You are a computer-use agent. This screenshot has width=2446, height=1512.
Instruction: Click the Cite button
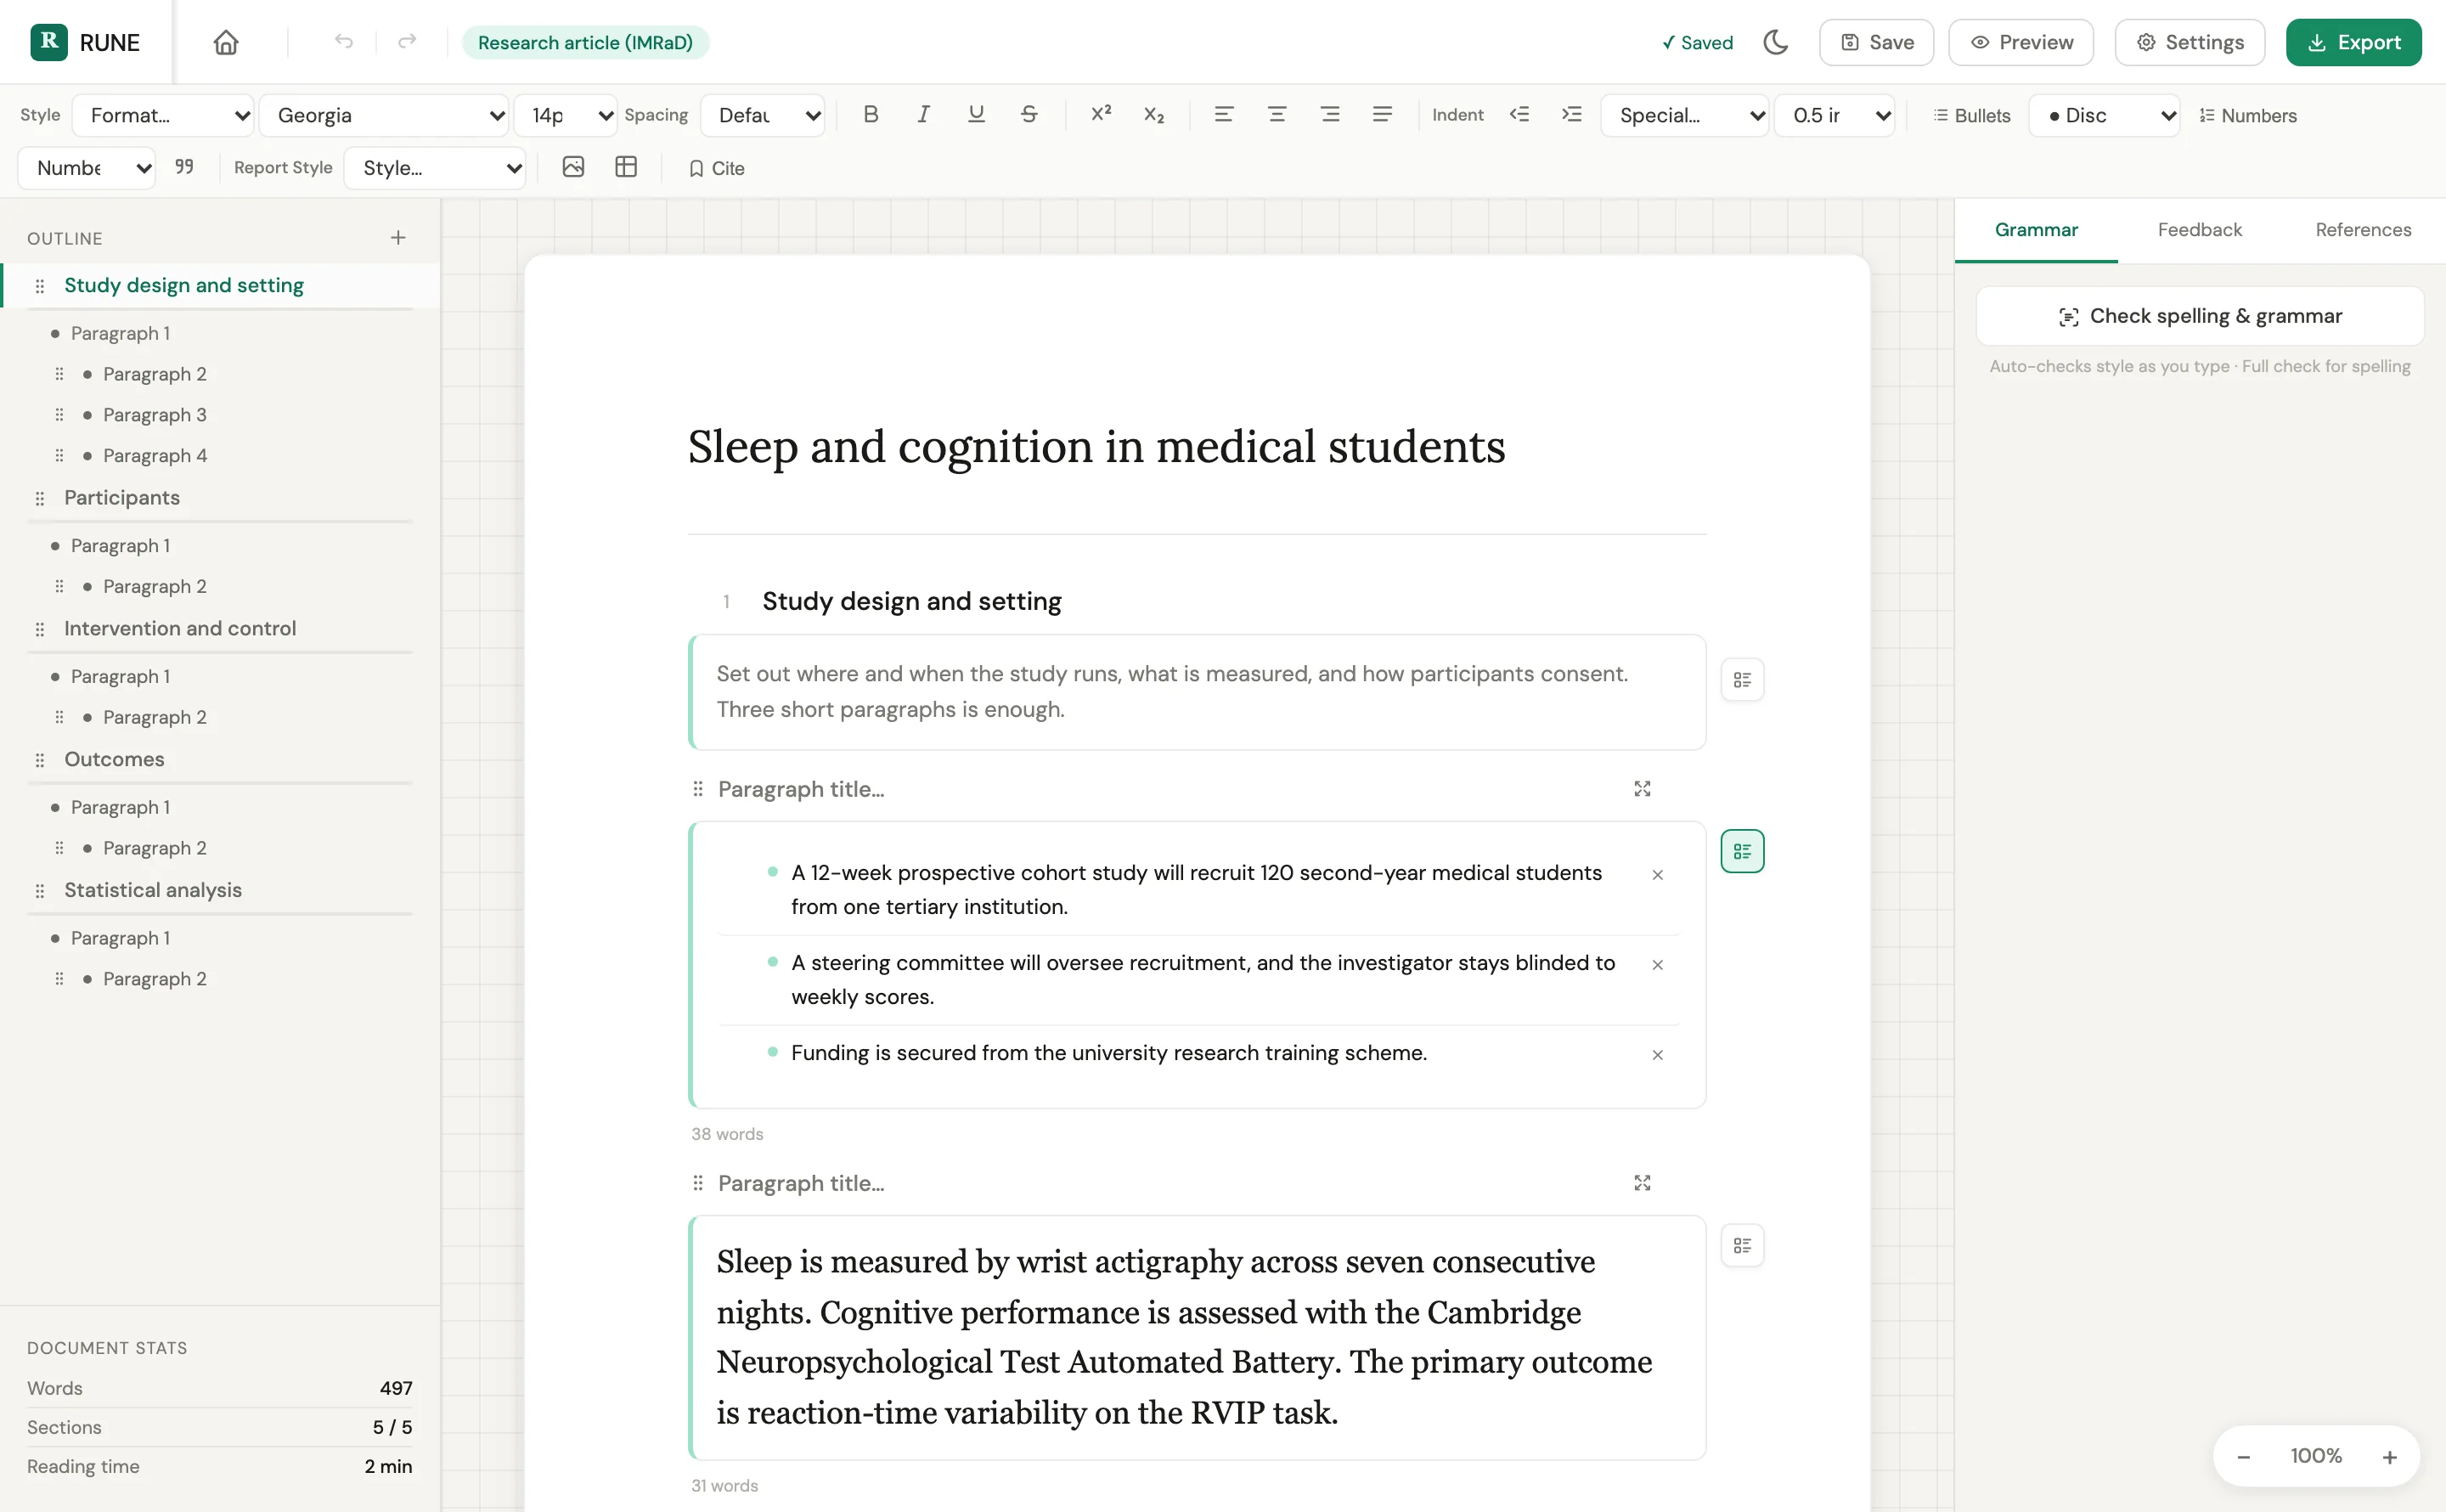pos(717,168)
